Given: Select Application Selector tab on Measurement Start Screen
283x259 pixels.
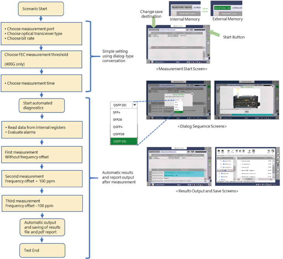Looking at the screenshot, I should point(178,26).
